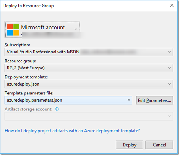The width and height of the screenshot is (179, 155).
Task: Click the Artifact storage account label
Action: point(29,109)
